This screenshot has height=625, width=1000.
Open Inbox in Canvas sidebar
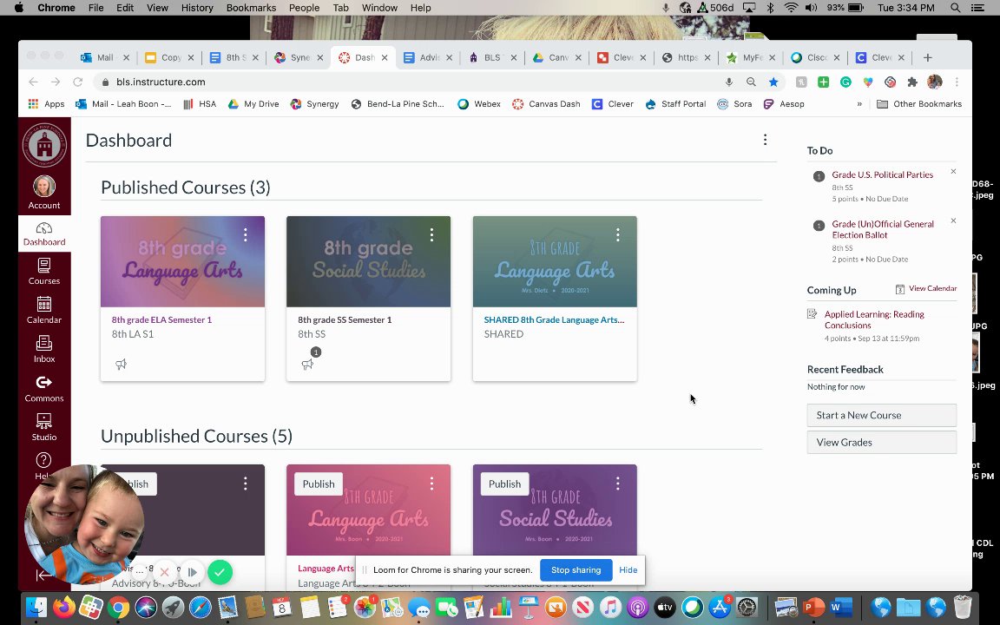44,349
